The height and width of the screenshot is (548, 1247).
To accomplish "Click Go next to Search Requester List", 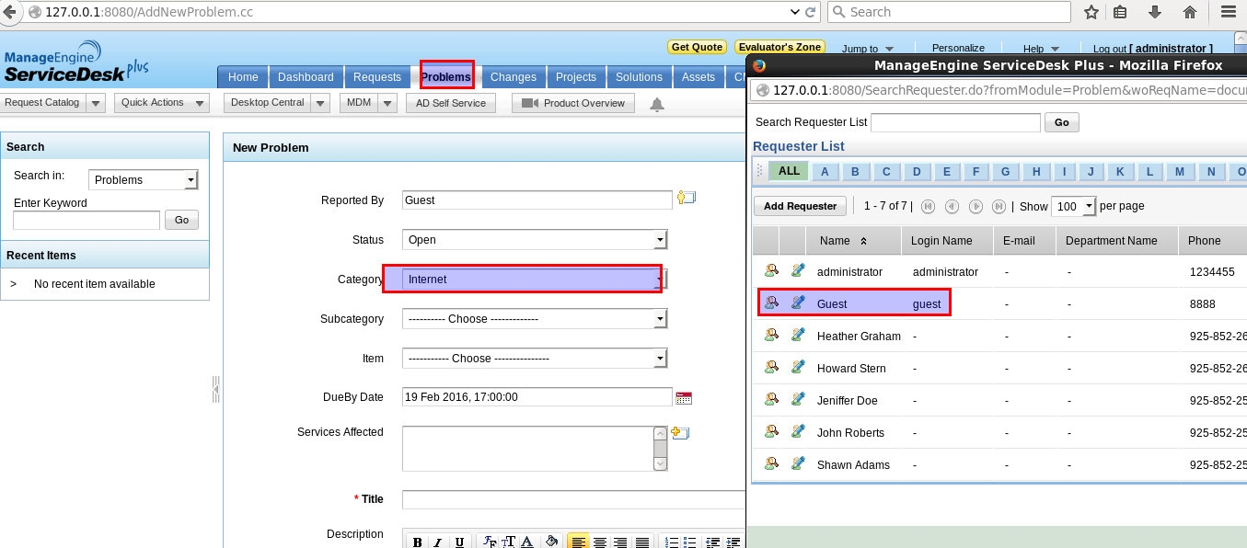I will coord(1062,122).
